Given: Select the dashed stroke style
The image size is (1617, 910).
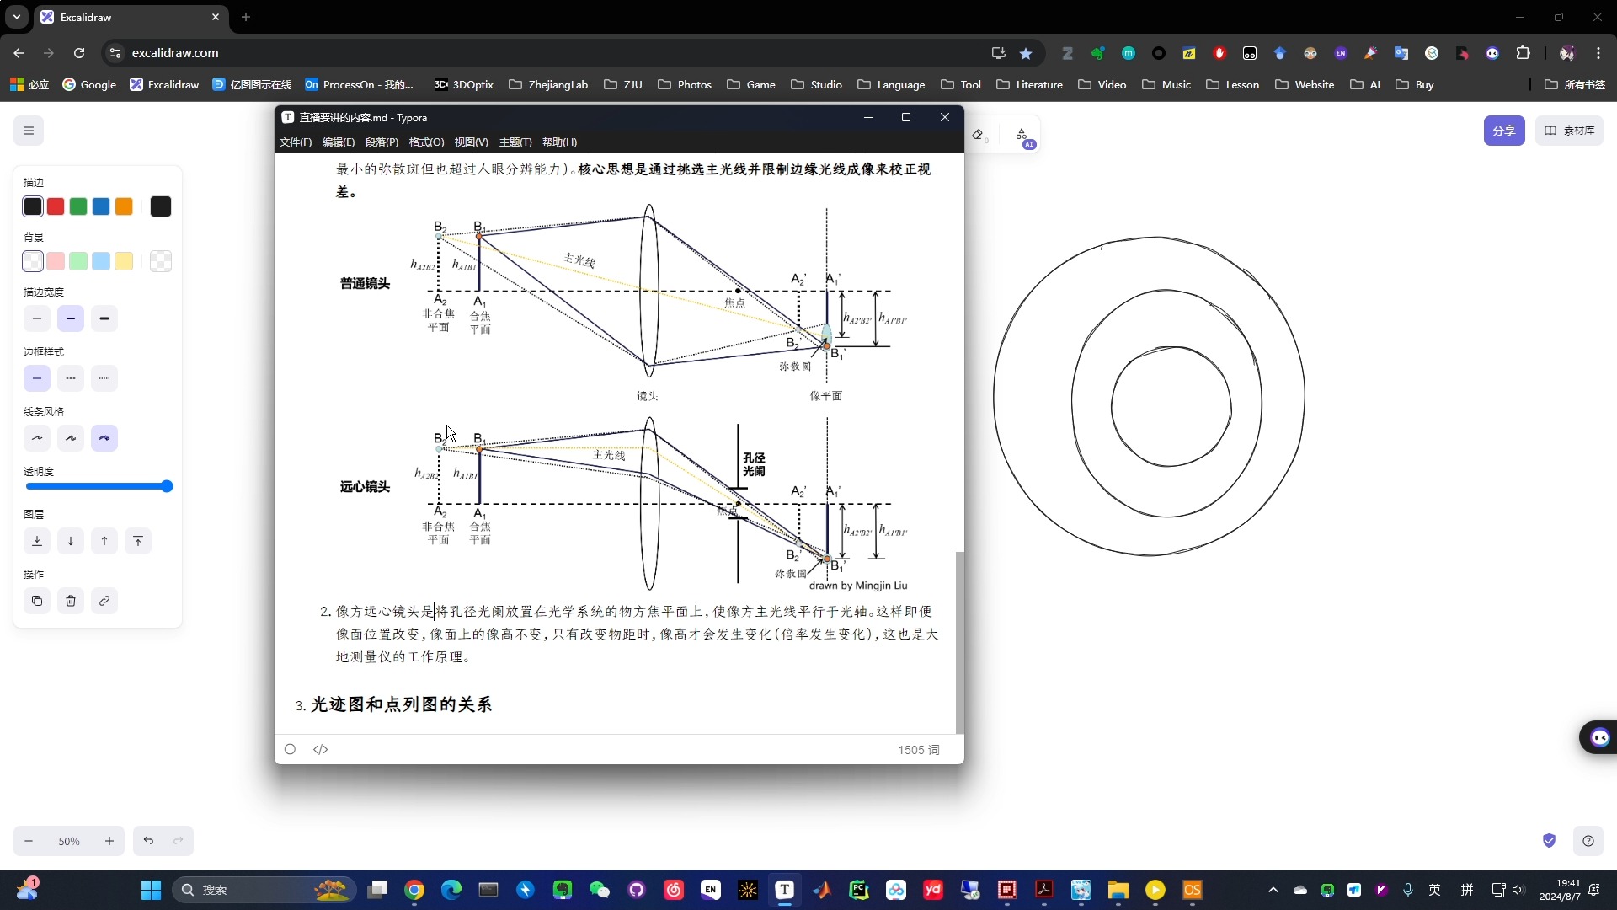Looking at the screenshot, I should coord(71,377).
